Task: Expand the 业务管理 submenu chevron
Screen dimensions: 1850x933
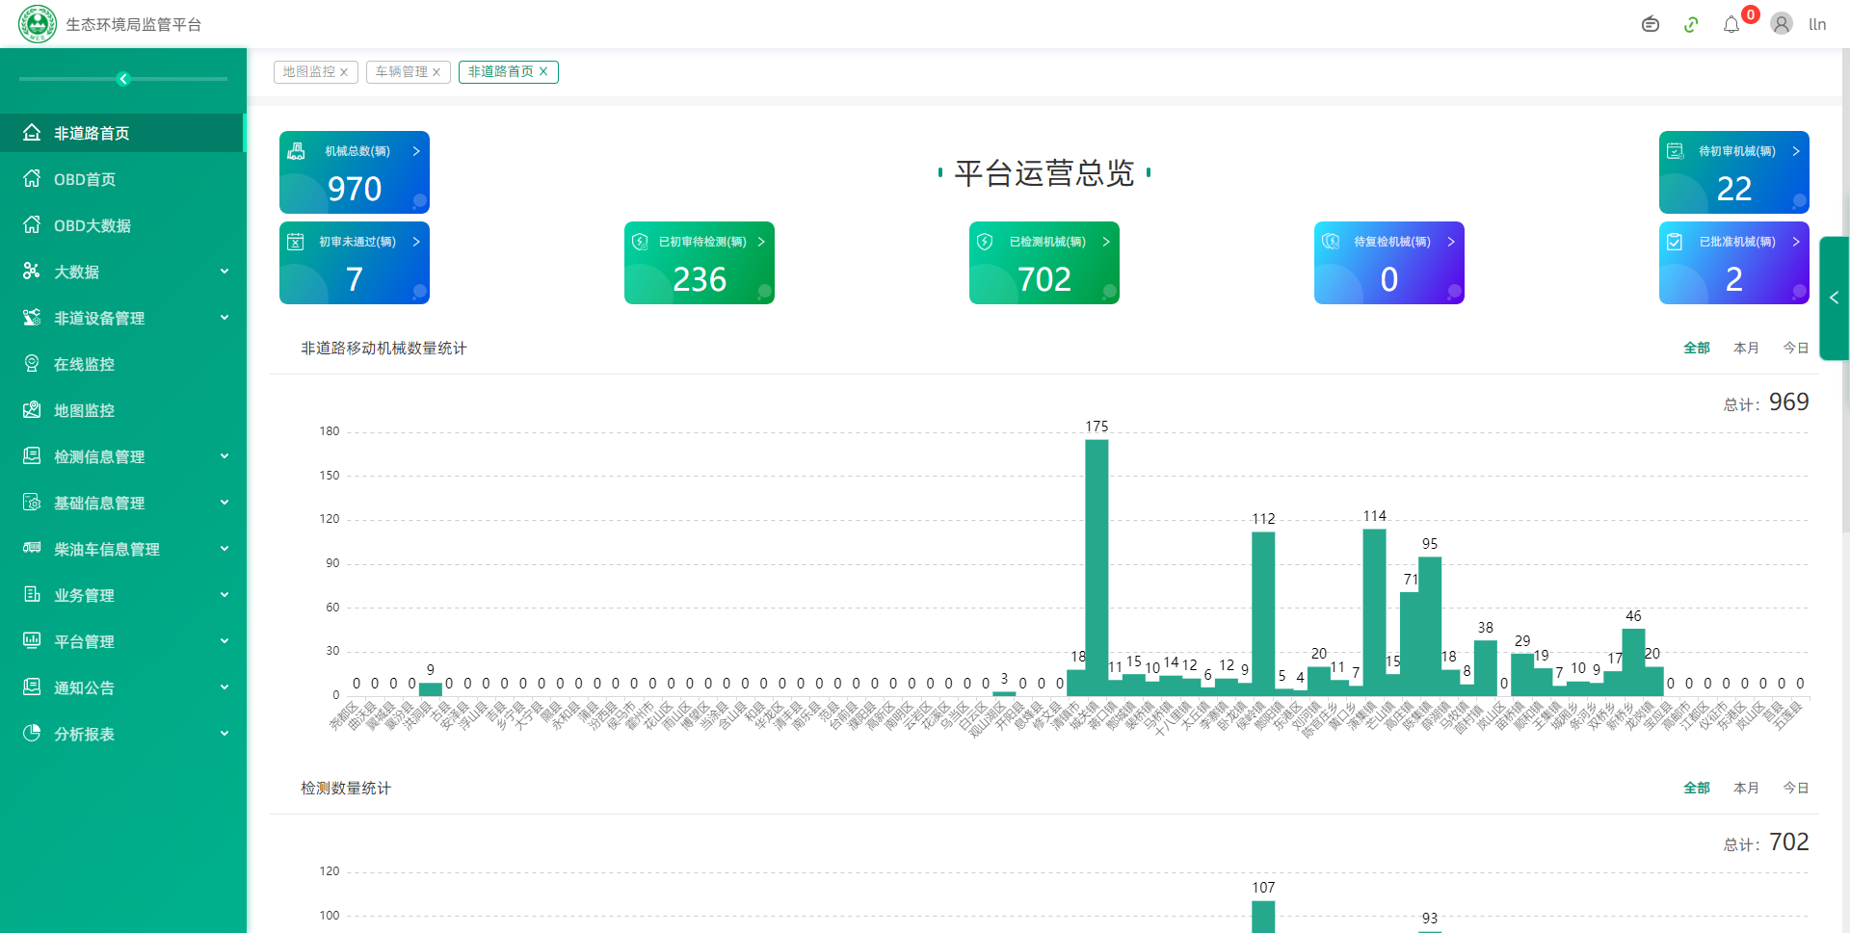Action: click(225, 595)
